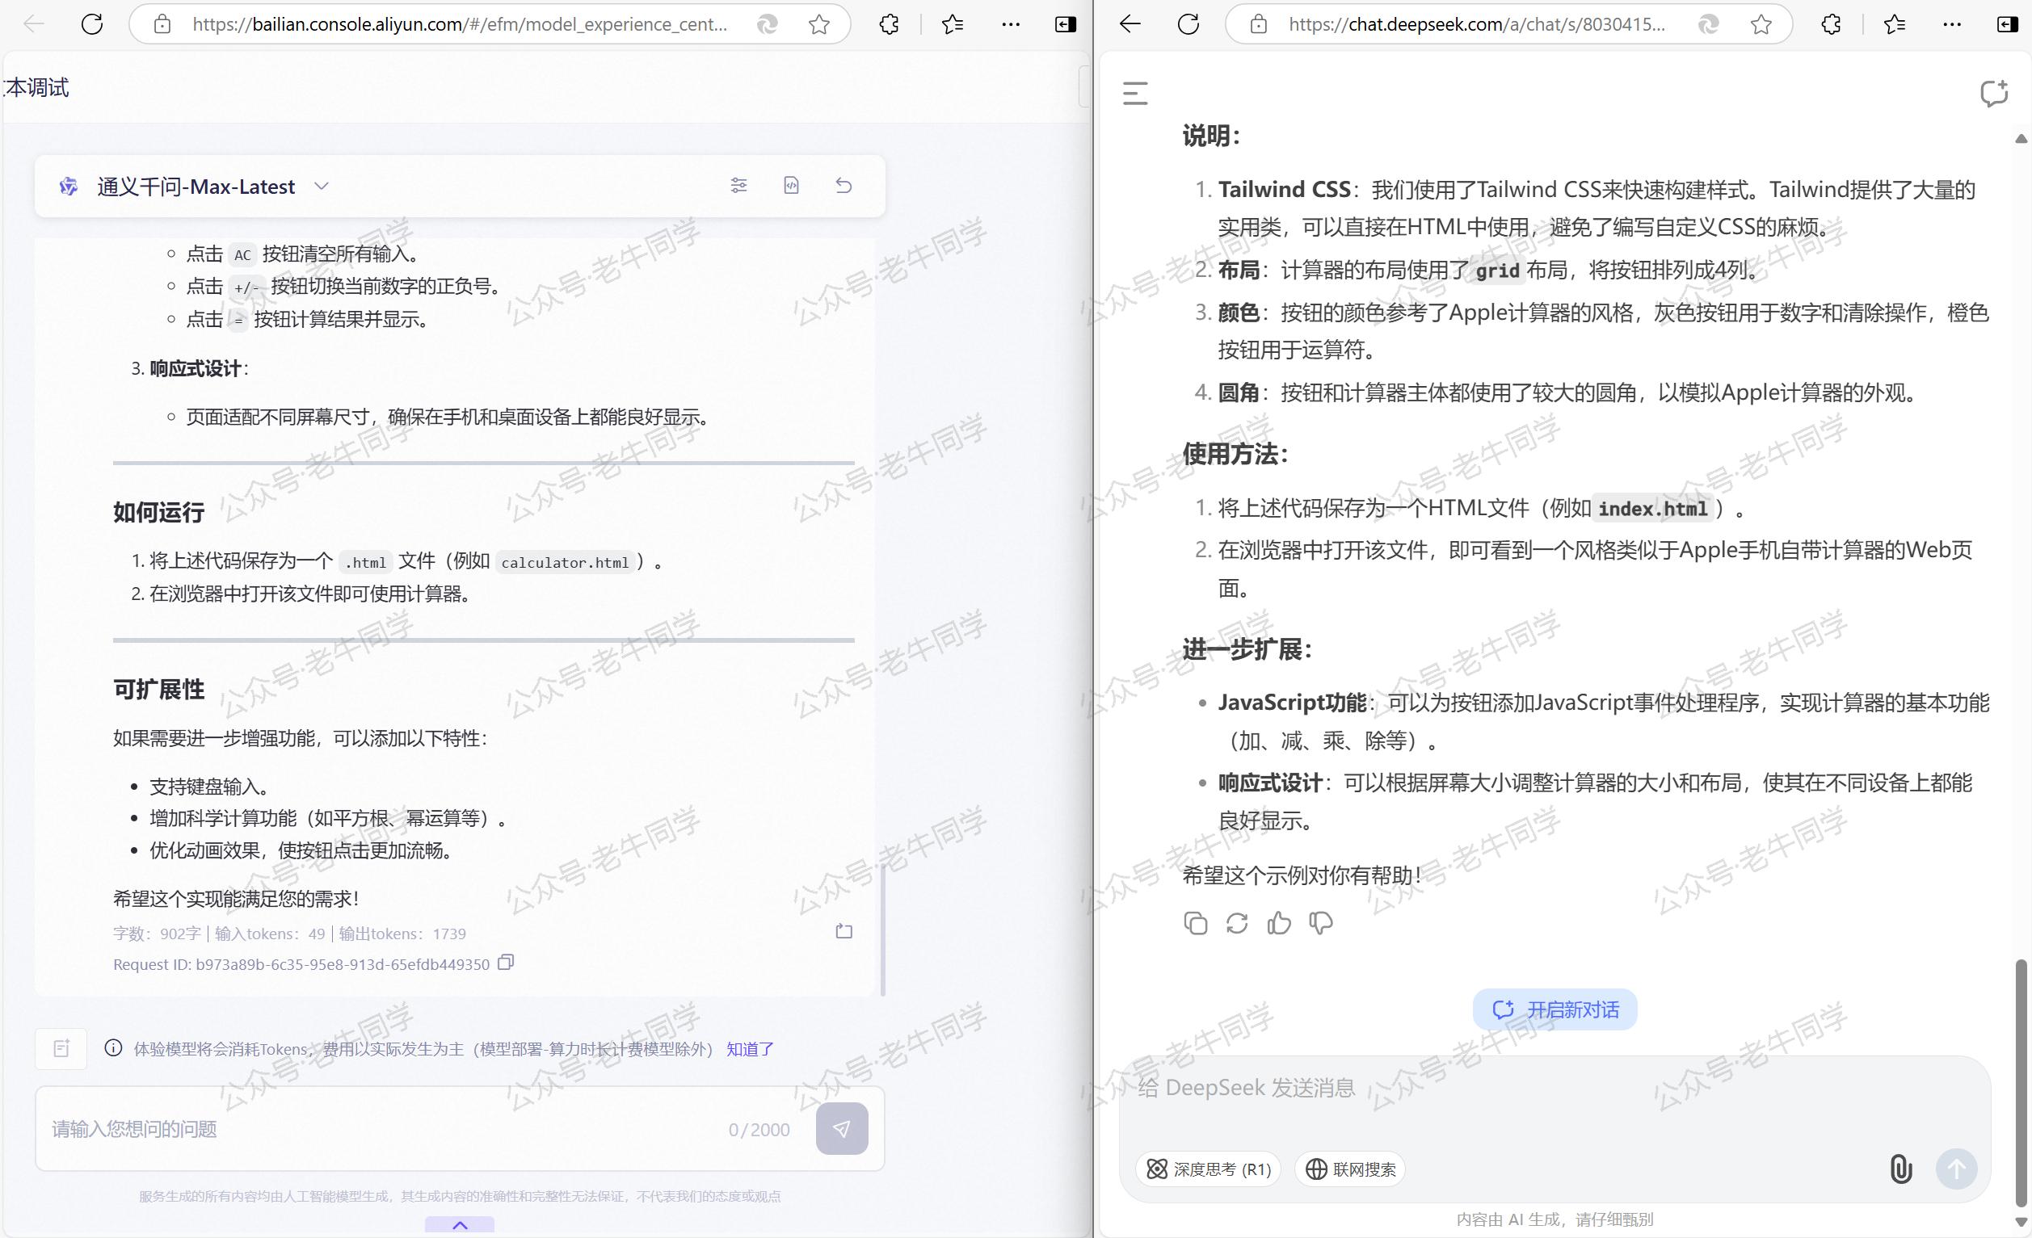The height and width of the screenshot is (1238, 2032).
Task: Open settings menu dots in DeepSeek browser
Action: tap(1952, 25)
